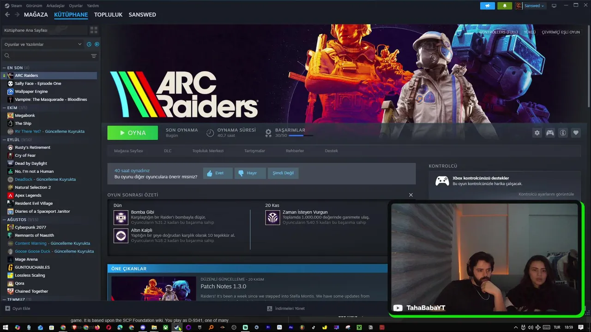Image resolution: width=591 pixels, height=332 pixels.
Task: Switch the library to grid view
Action: pyautogui.click(x=94, y=30)
